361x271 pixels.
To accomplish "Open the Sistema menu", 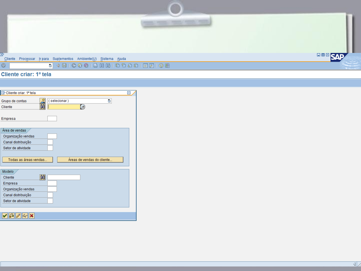I will click(x=107, y=59).
